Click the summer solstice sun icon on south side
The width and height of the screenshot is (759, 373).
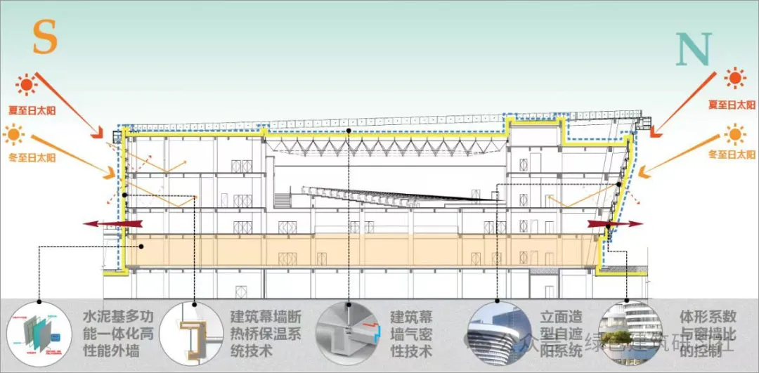[27, 85]
